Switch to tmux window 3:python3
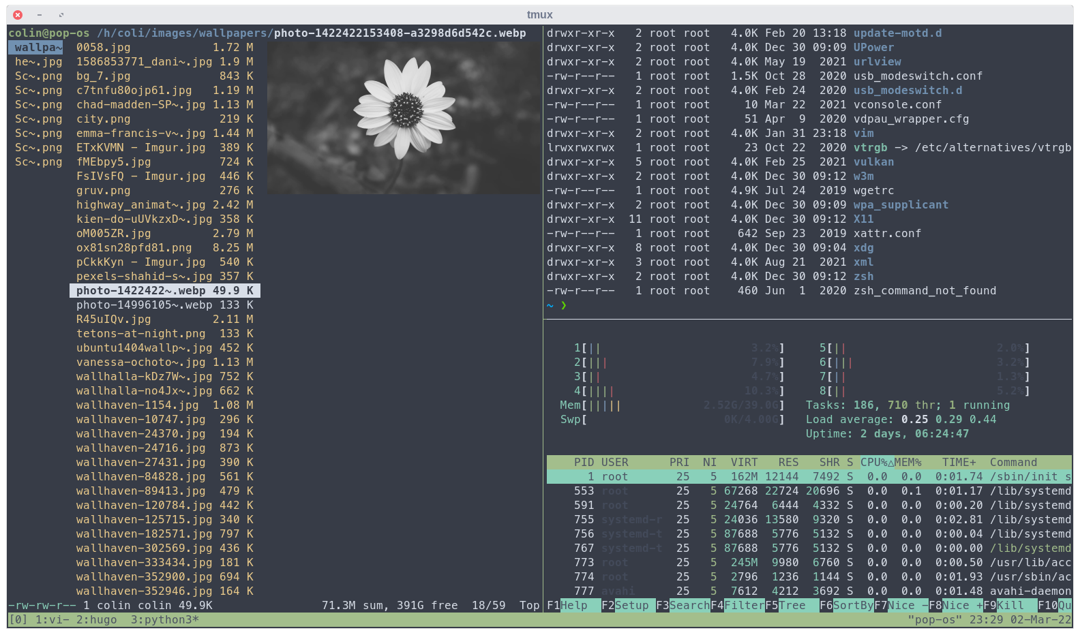1080x635 pixels. 164,620
